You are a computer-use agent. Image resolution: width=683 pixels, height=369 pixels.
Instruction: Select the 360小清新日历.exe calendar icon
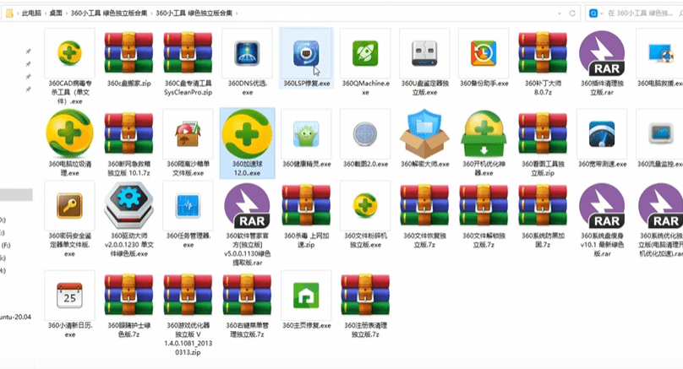(x=68, y=296)
